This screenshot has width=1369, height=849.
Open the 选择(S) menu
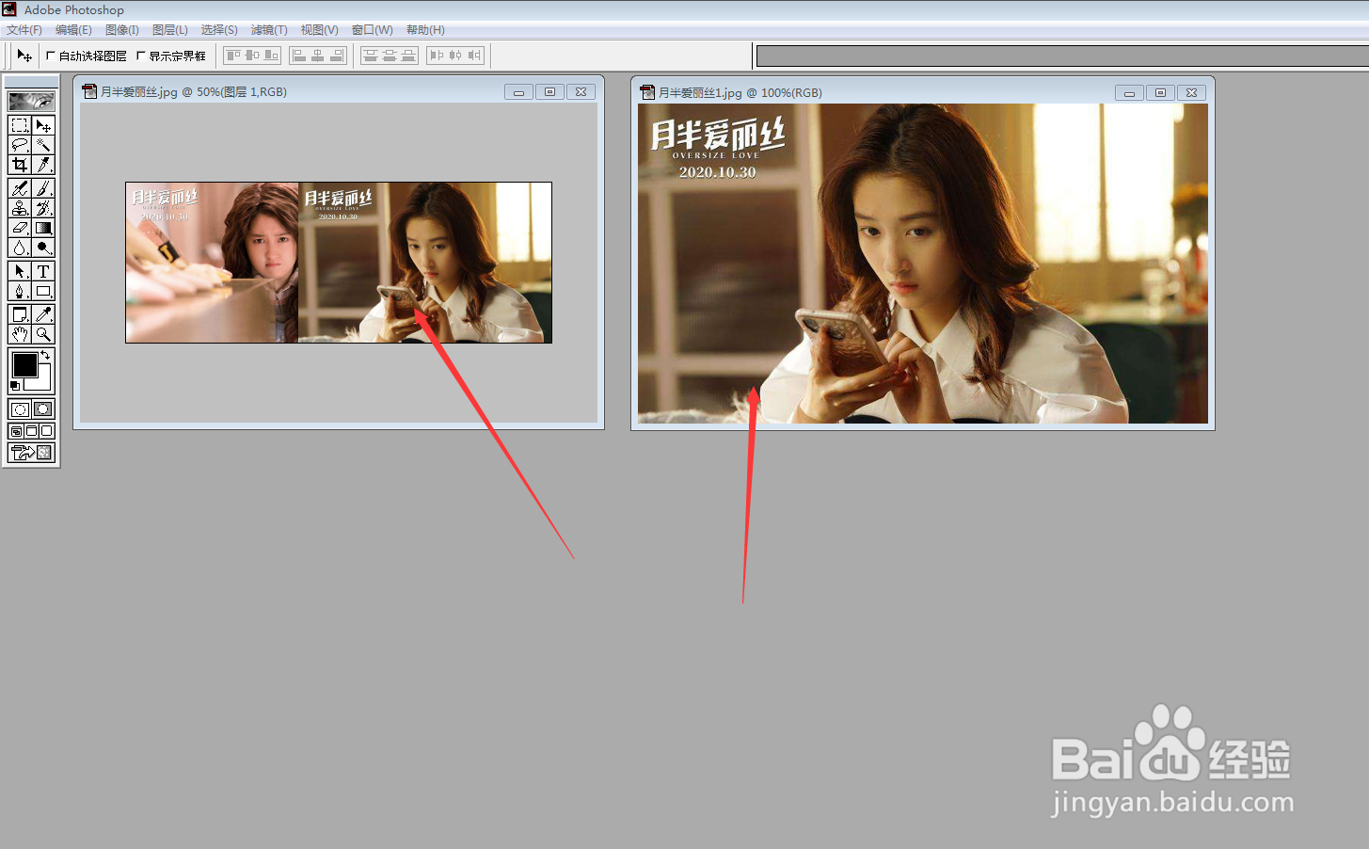[x=219, y=30]
